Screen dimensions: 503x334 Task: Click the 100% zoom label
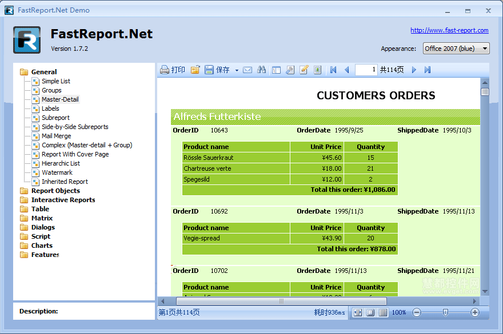click(x=399, y=312)
